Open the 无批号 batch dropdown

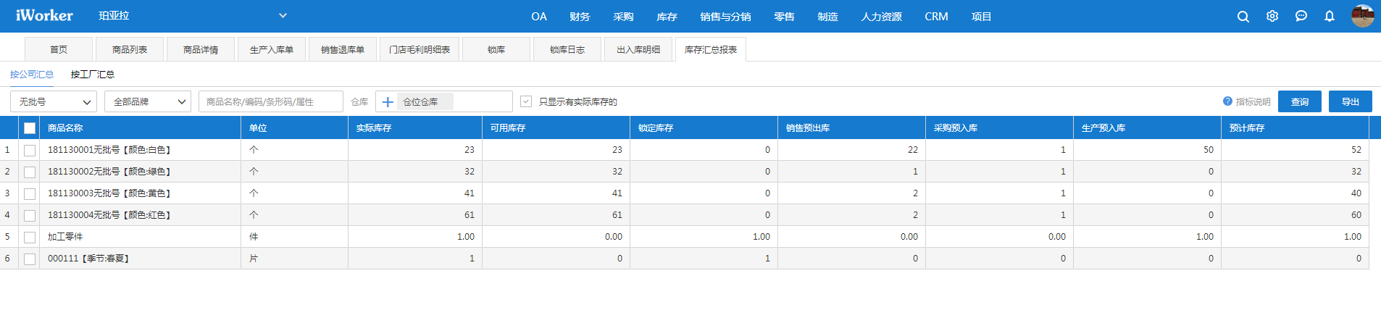[54, 101]
